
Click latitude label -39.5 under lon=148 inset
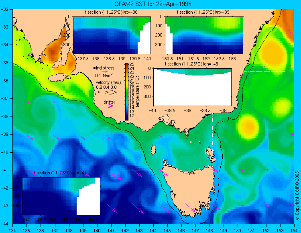(170, 110)
